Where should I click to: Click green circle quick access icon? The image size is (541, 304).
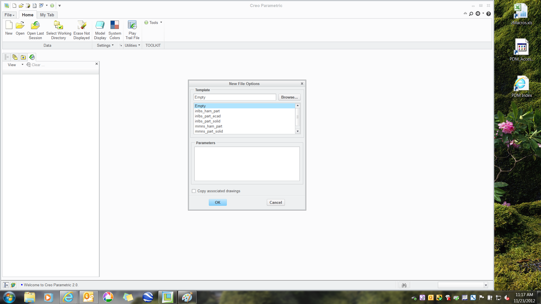click(x=52, y=6)
